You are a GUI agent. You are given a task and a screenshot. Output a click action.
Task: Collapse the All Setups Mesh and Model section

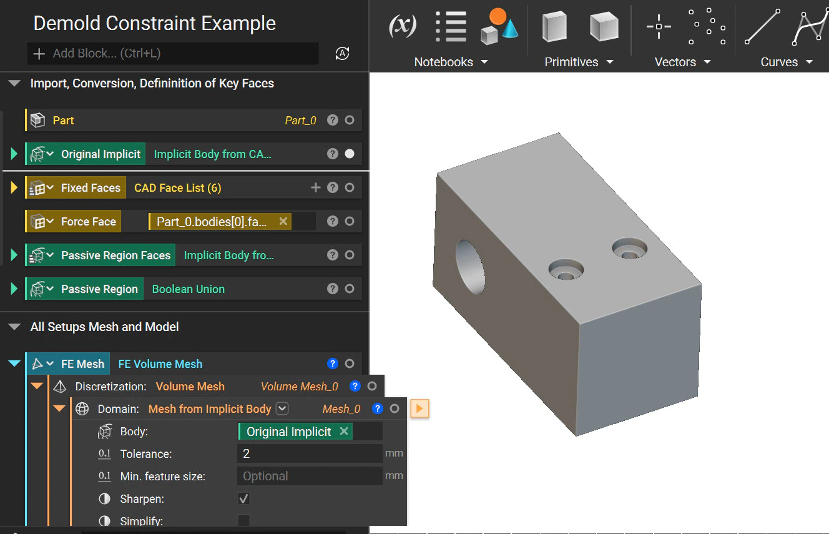pos(14,327)
